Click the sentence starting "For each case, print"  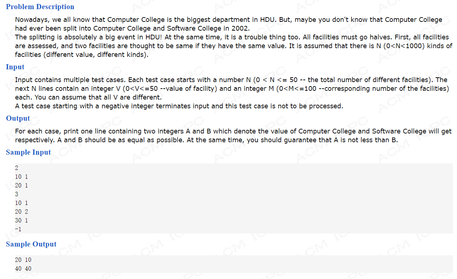point(233,136)
